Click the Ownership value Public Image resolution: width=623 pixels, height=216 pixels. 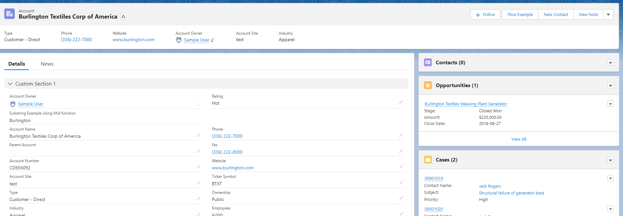(x=218, y=199)
